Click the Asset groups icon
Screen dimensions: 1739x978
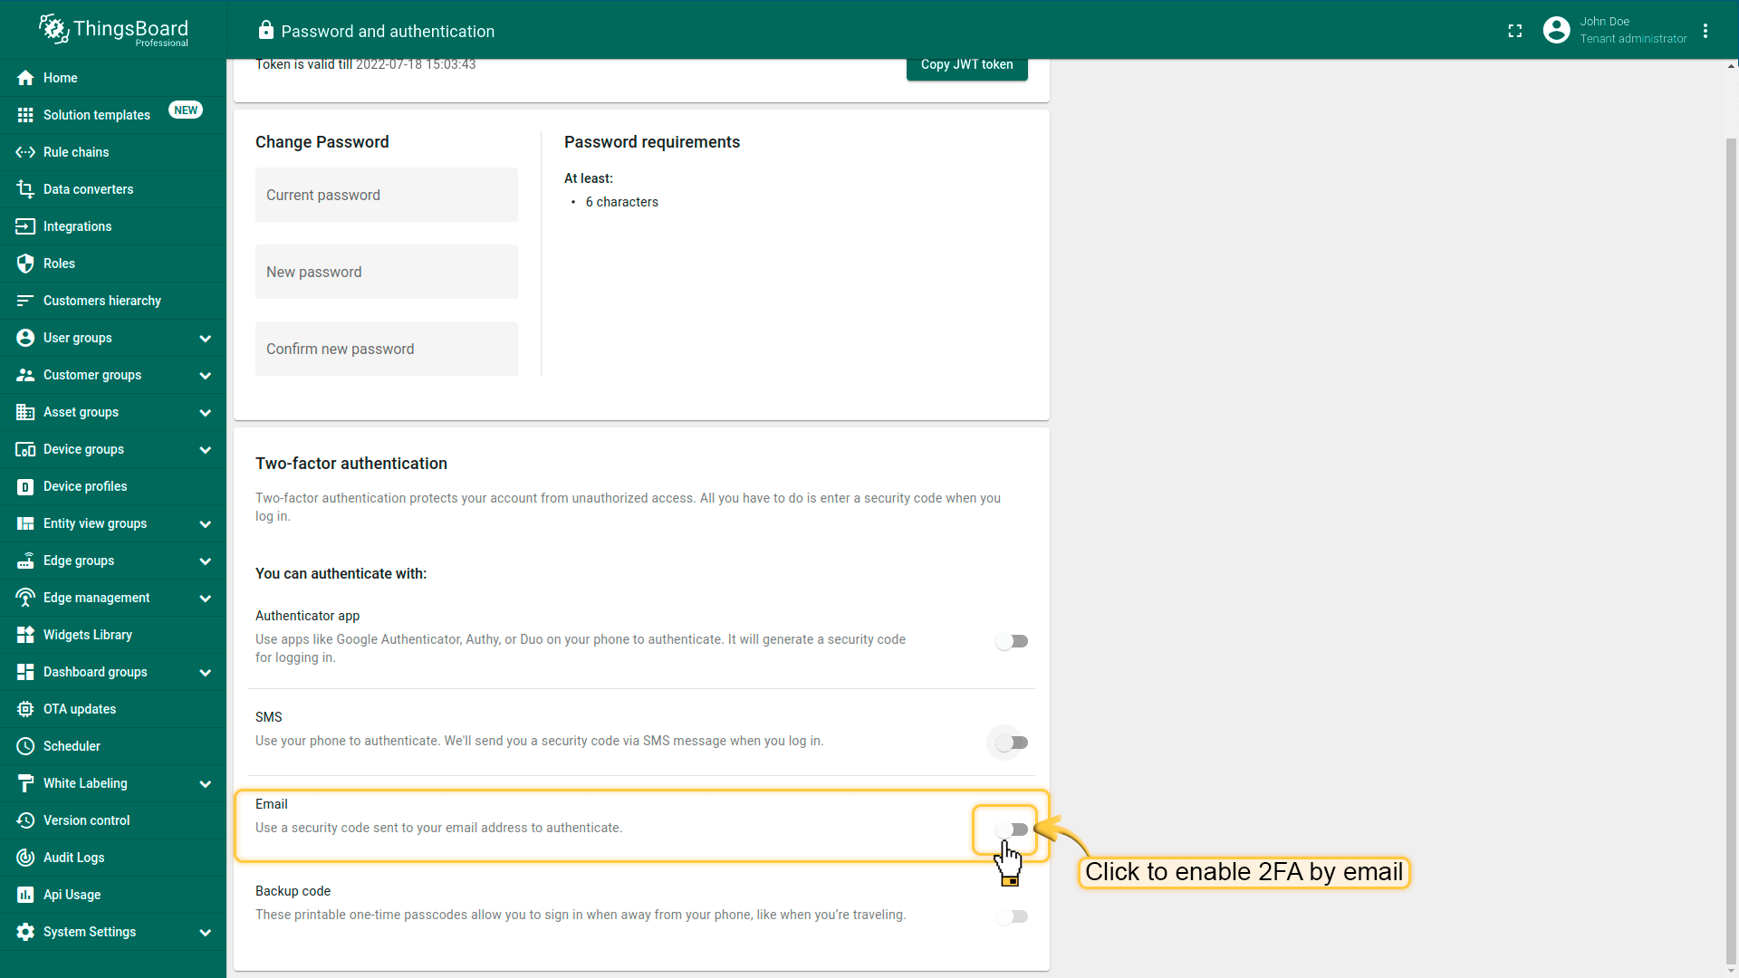coord(25,412)
